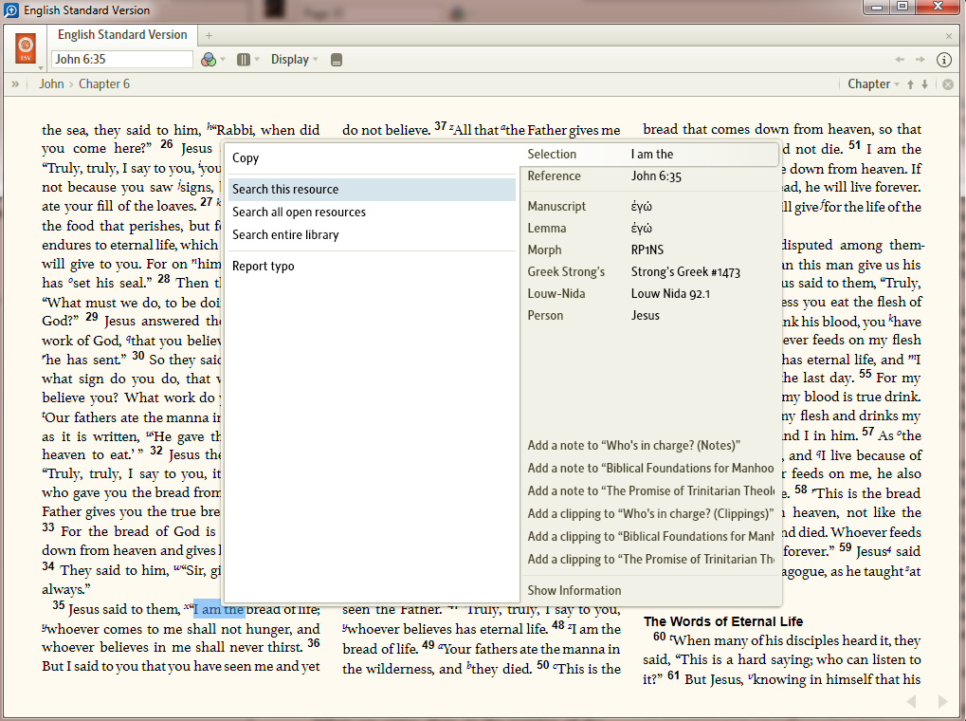
Task: Open the Chapter navigation dropdown
Action: coord(873,83)
